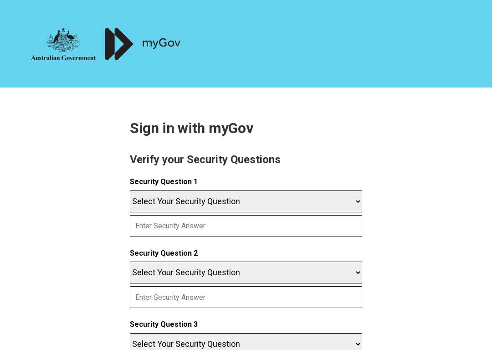Expand Security Question 1 dropdown arrow
The image size is (492, 350).
tap(358, 201)
